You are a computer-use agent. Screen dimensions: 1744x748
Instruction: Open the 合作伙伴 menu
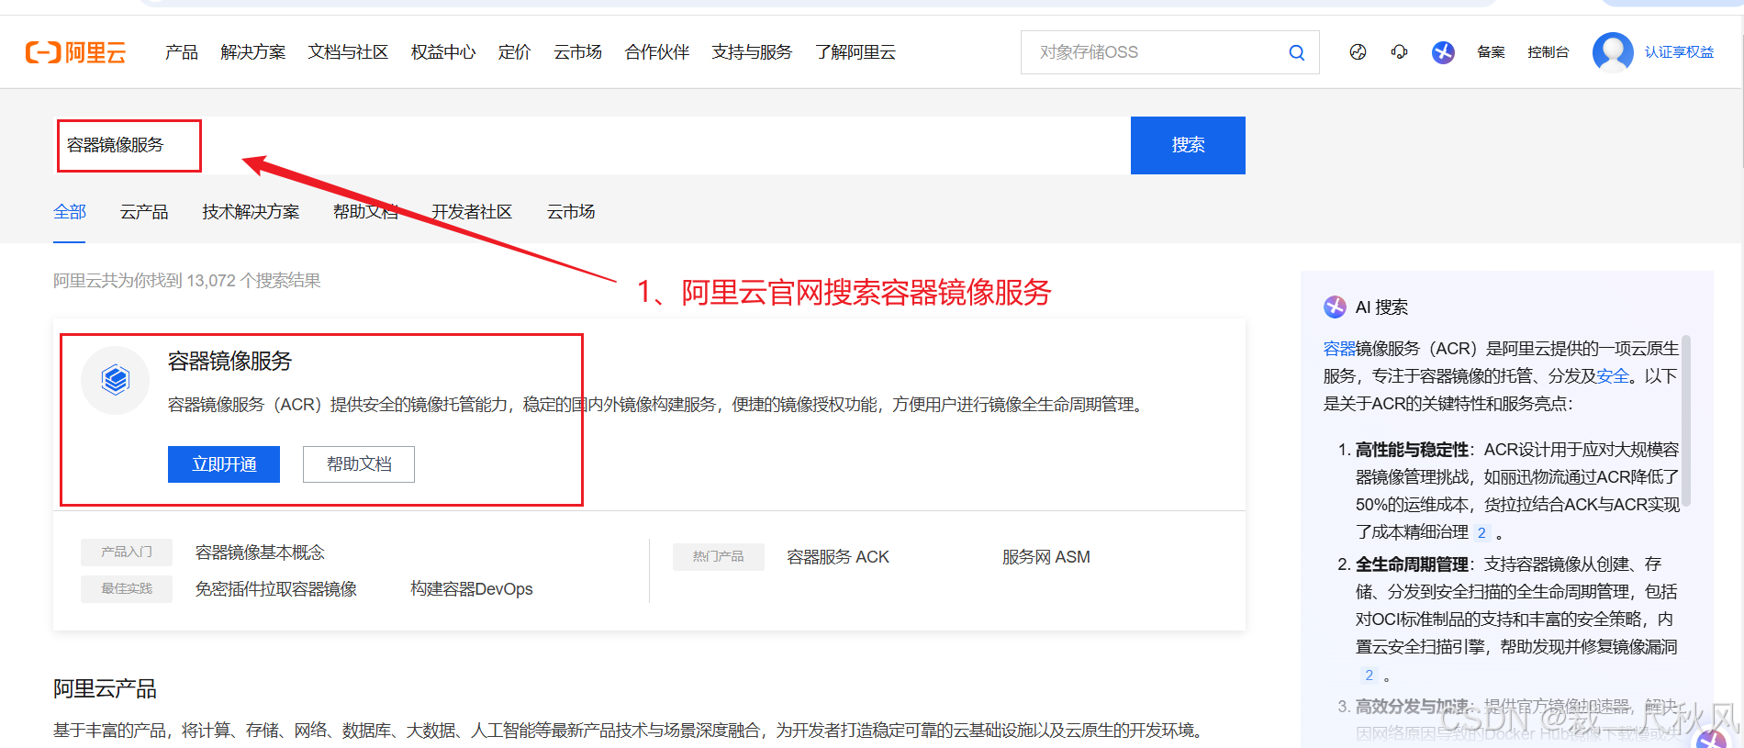click(x=657, y=52)
